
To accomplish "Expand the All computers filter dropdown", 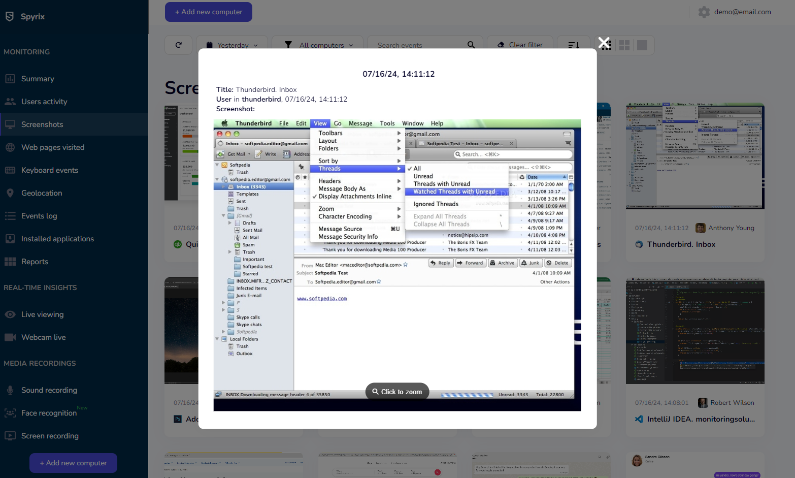I will point(317,45).
